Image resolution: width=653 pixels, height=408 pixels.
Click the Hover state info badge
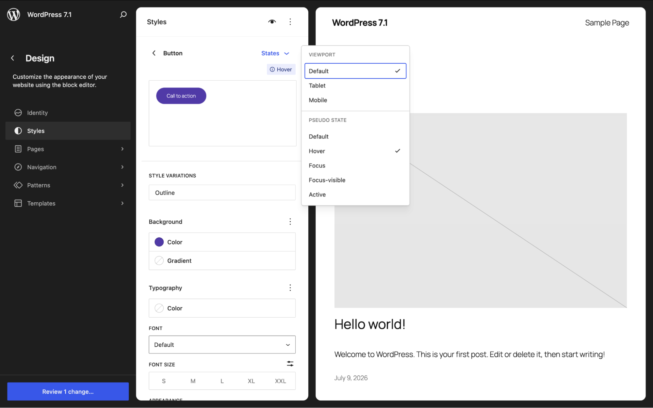tap(281, 69)
